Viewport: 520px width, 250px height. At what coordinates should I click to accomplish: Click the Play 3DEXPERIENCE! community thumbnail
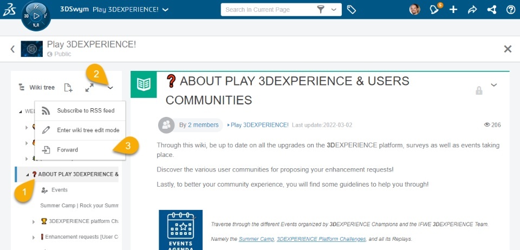(32, 49)
